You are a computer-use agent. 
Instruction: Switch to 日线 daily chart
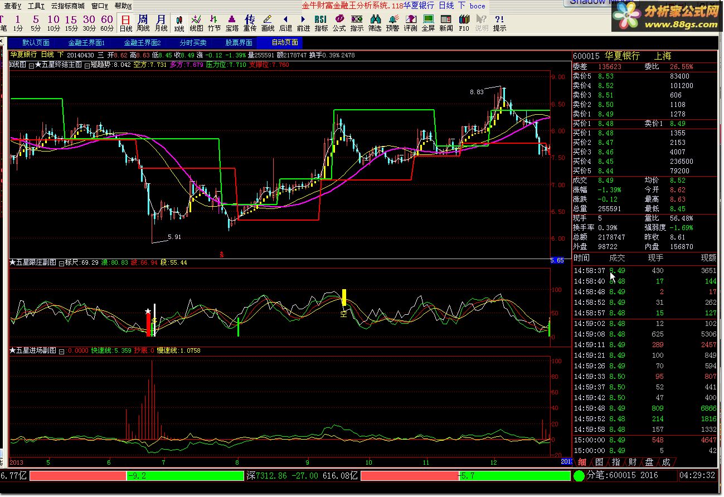click(x=126, y=23)
